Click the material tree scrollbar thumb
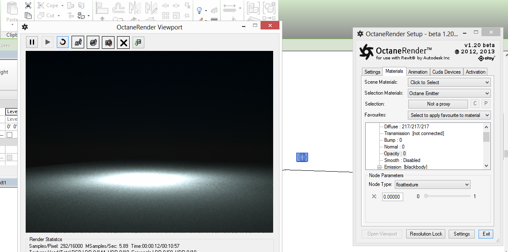 [487, 137]
